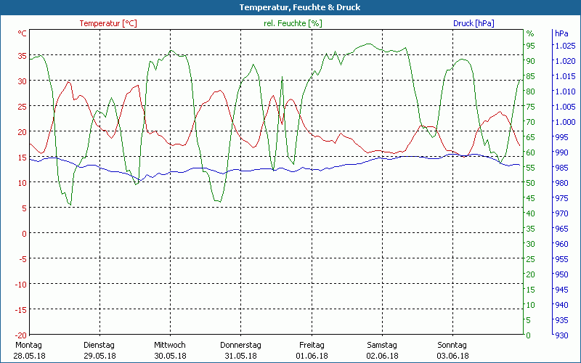Click the date '01.06.18'
The image size is (581, 363).
pyautogui.click(x=312, y=356)
